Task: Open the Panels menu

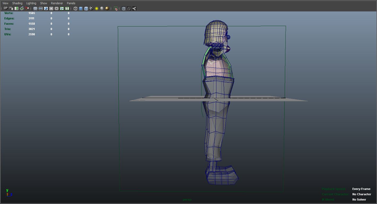Action: (71, 3)
